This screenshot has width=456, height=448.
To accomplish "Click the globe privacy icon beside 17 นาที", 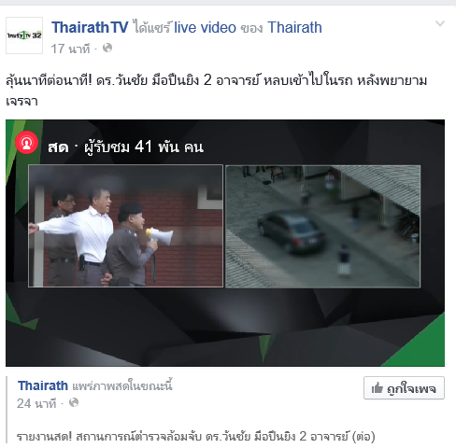I will [x=107, y=49].
